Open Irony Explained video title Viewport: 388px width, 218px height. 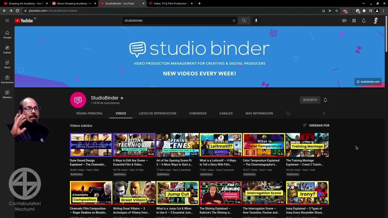[x=305, y=210]
